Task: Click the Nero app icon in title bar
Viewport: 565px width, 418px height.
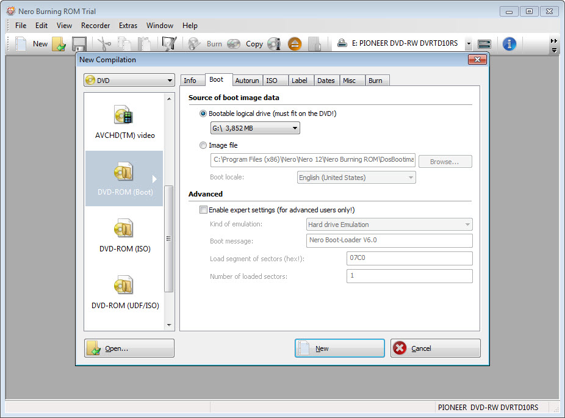Action: click(x=11, y=11)
